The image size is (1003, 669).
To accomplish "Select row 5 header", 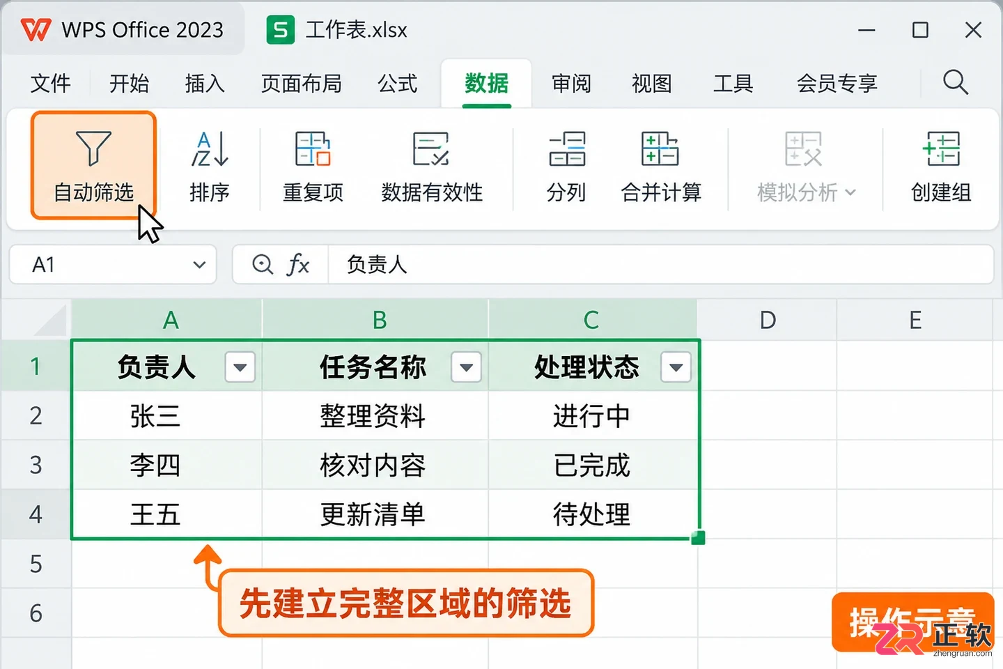I will [36, 564].
